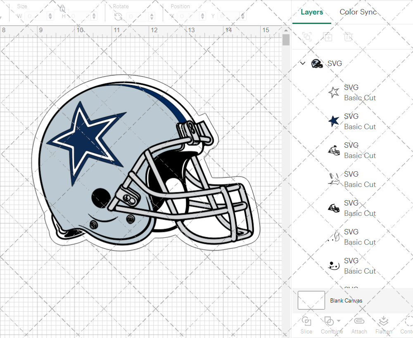413x338 pixels.
Task: Select the fourth SVG Basic Cut layer
Action: click(352, 179)
